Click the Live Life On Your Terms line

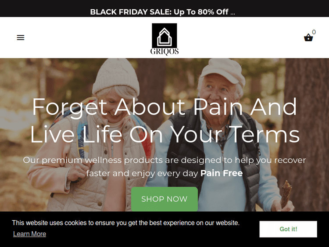coord(164,134)
